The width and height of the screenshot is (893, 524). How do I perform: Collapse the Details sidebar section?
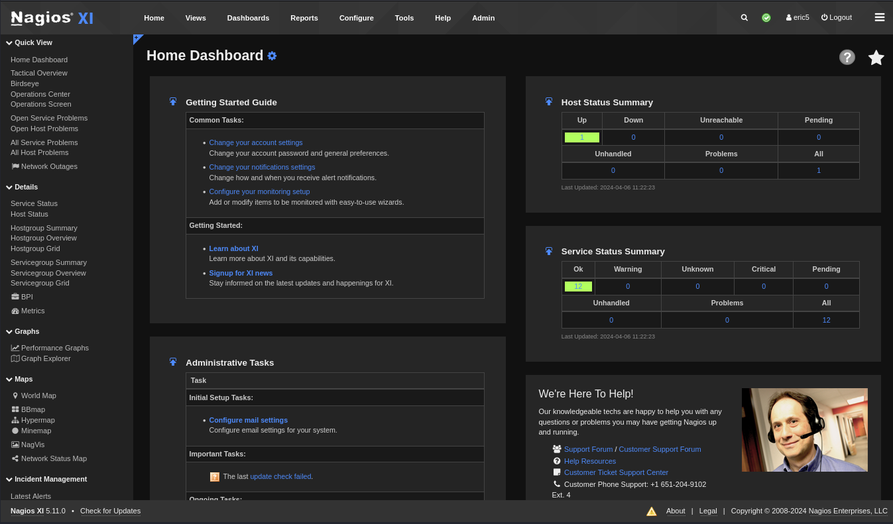coord(22,187)
